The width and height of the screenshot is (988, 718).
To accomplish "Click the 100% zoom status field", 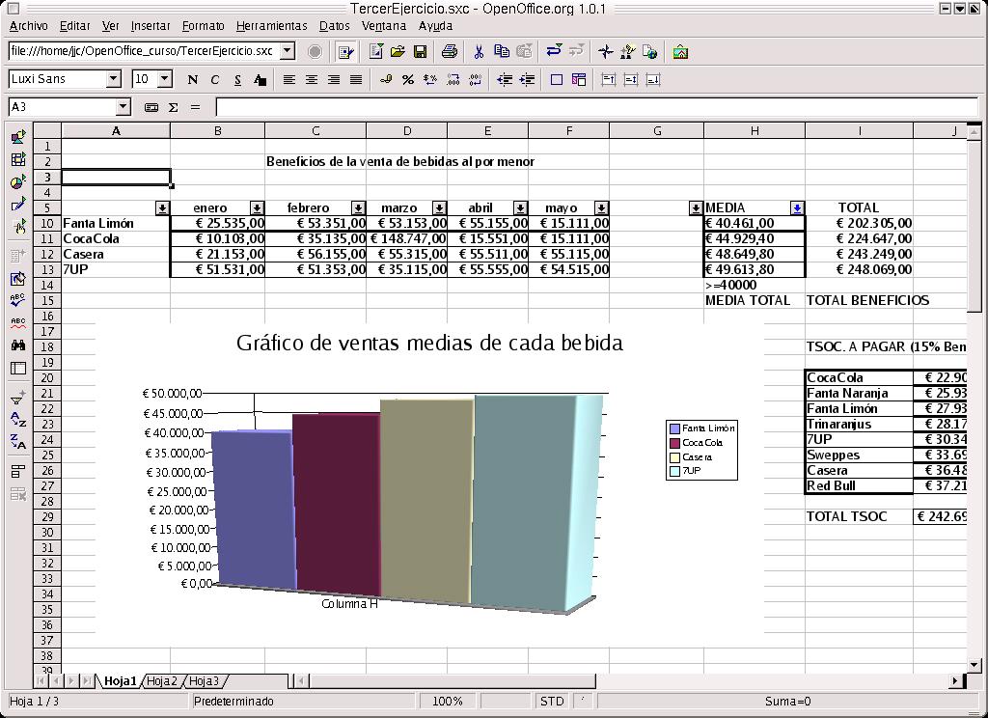I will click(448, 701).
